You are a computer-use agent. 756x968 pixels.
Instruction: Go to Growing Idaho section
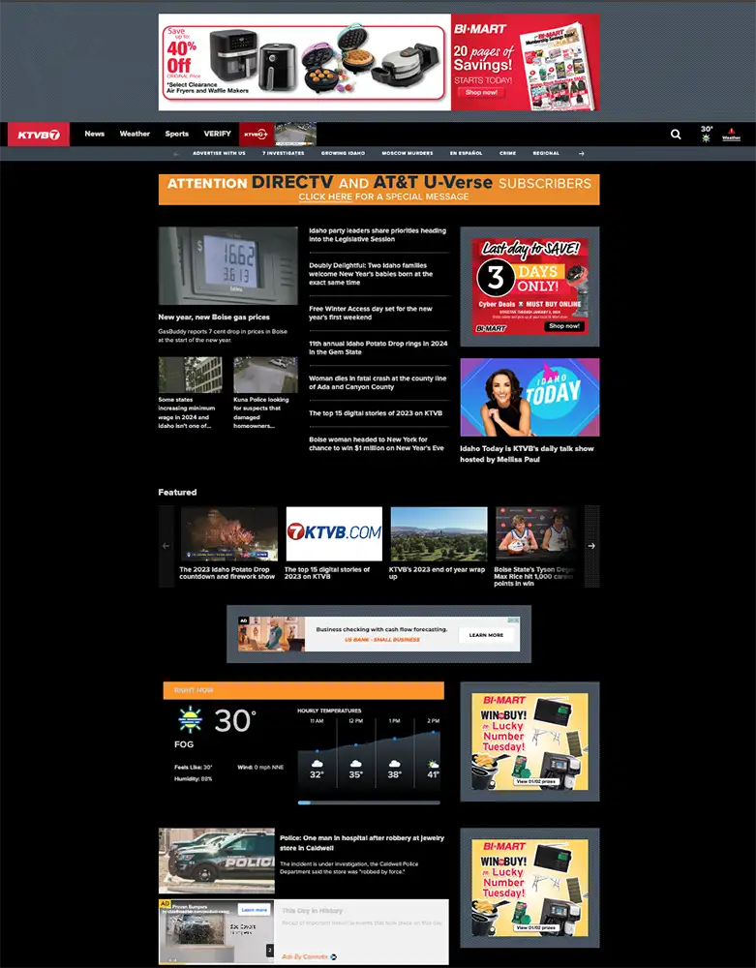click(343, 153)
